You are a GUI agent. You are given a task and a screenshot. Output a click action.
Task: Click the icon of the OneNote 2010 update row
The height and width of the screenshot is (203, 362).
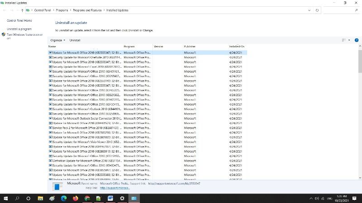tap(51, 57)
